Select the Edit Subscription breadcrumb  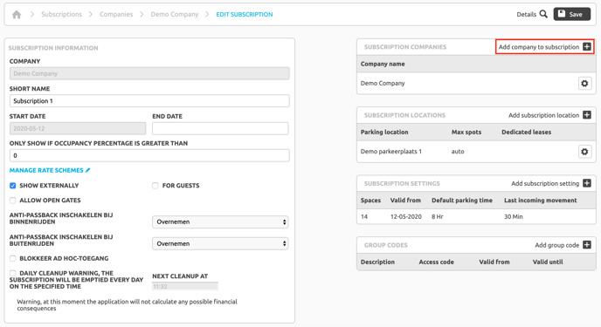[x=245, y=14]
